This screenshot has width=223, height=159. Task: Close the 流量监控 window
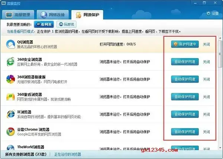pos(215,3)
